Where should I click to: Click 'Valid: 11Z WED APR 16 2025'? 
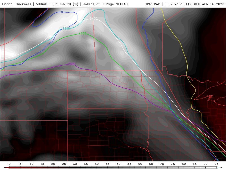click(199, 4)
